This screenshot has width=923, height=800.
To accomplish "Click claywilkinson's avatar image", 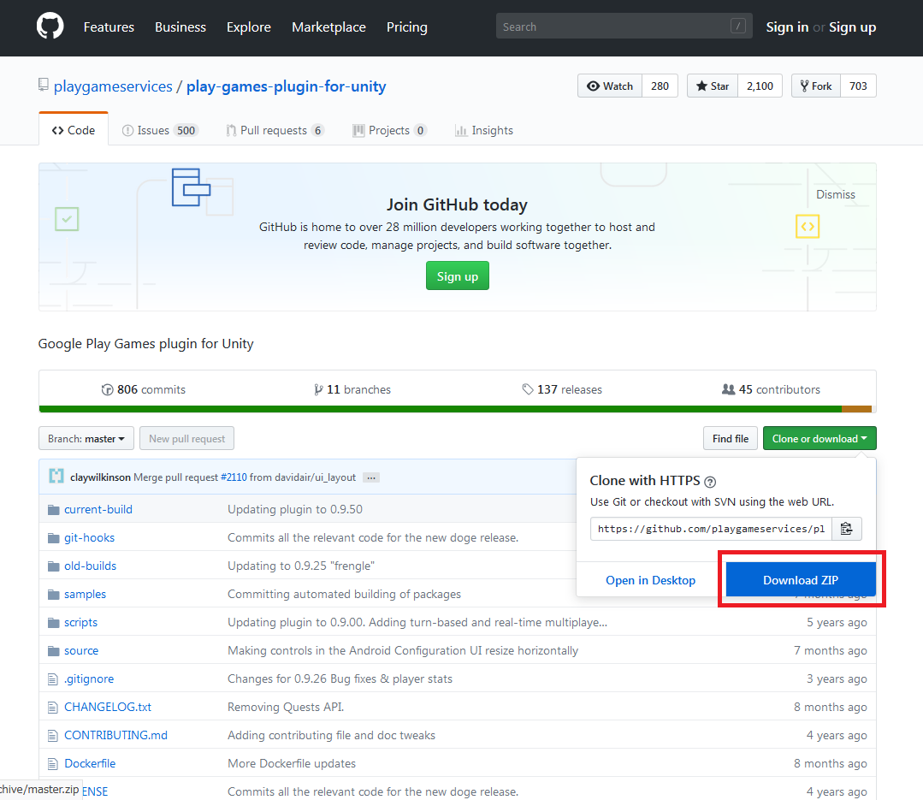I will point(56,477).
